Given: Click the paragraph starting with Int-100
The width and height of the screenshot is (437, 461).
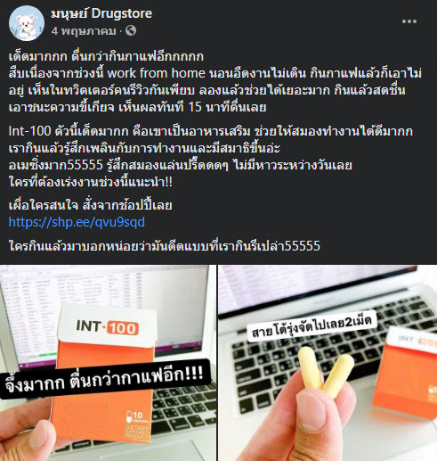Looking at the screenshot, I should 211,157.
